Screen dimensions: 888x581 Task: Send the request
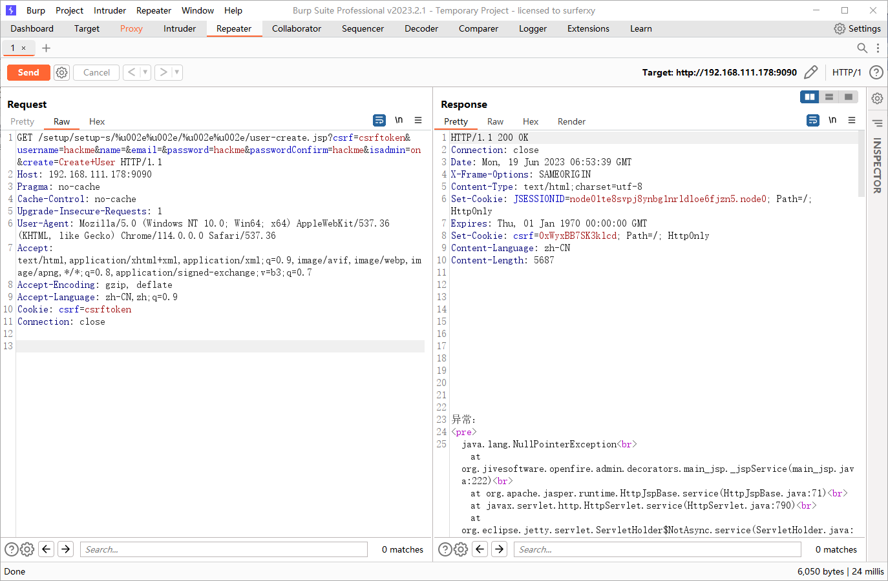tap(28, 72)
